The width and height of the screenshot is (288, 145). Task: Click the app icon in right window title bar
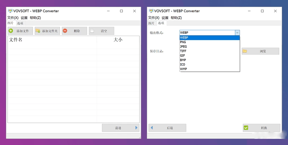click(x=151, y=11)
